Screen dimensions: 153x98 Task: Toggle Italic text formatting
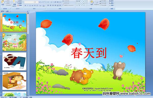tap(28, 6)
